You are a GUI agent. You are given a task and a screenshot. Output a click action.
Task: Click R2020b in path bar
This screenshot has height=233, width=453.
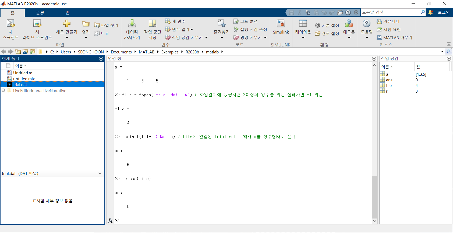coord(192,52)
